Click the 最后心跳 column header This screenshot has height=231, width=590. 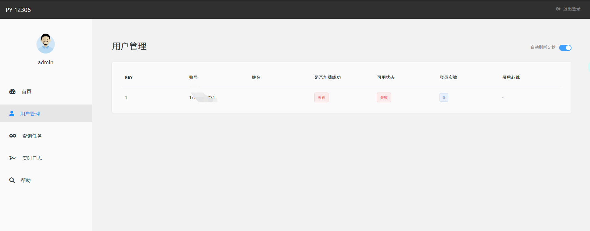[511, 77]
